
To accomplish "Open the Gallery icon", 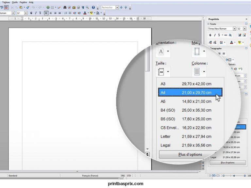I will click(74, 8).
